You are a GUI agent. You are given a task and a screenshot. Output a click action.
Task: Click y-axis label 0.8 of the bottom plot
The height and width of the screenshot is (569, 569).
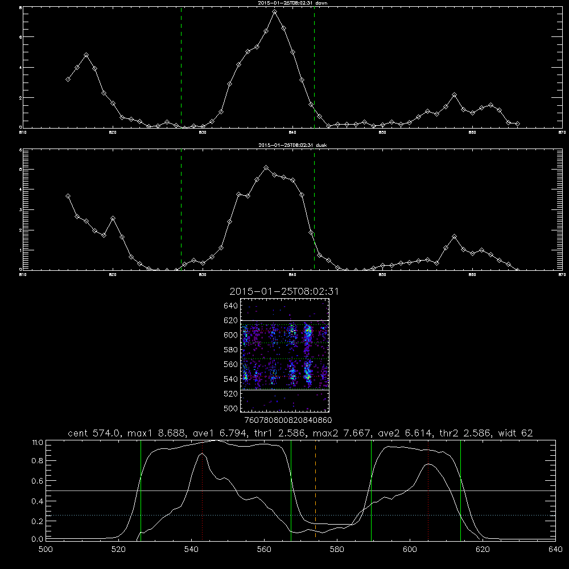38,461
